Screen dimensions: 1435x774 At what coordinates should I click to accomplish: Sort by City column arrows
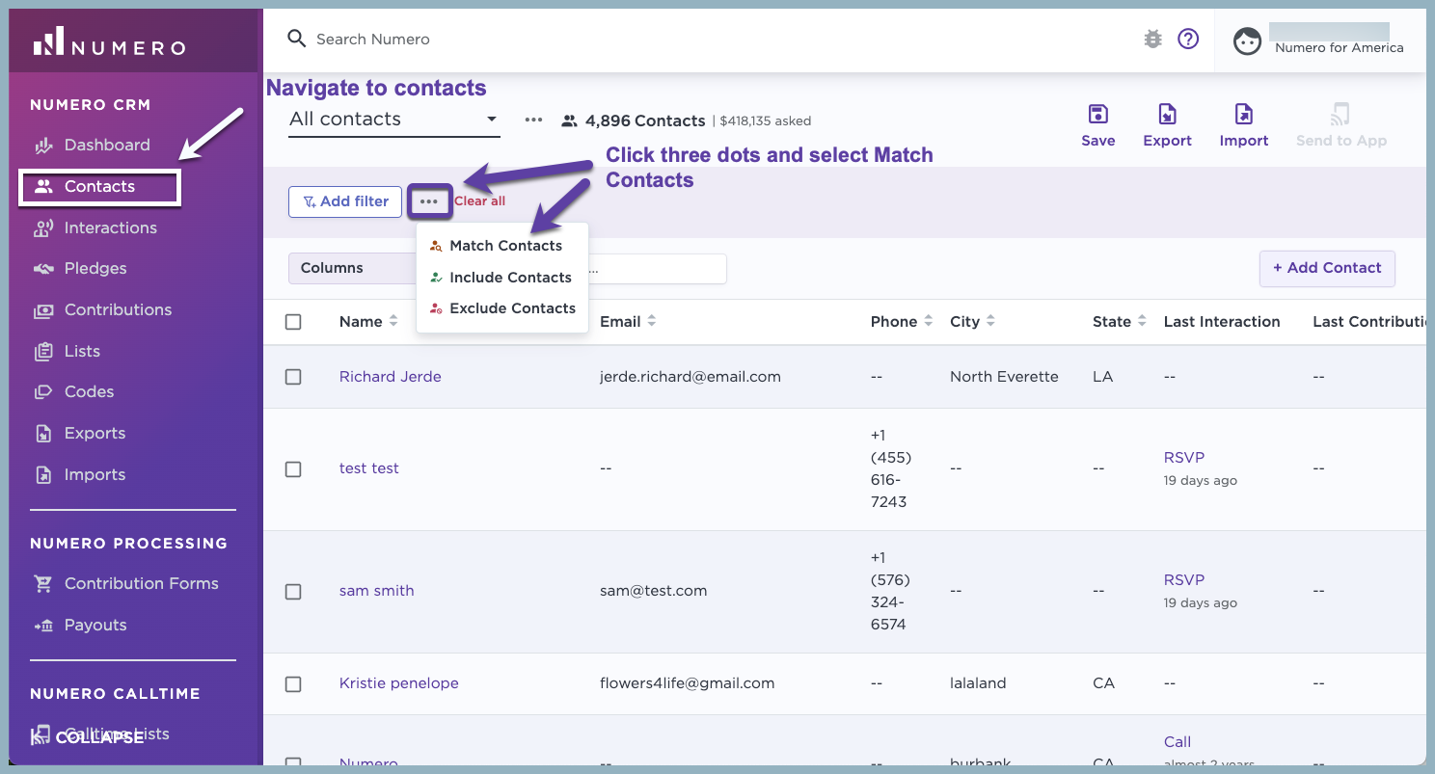pyautogui.click(x=990, y=321)
